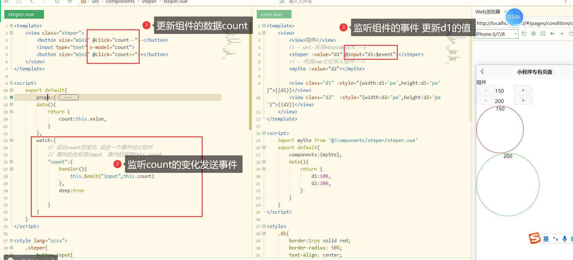Viewport: 573px width, 260px height.
Task: Click the '<mySte :value="d2">' code line
Action: point(327,69)
